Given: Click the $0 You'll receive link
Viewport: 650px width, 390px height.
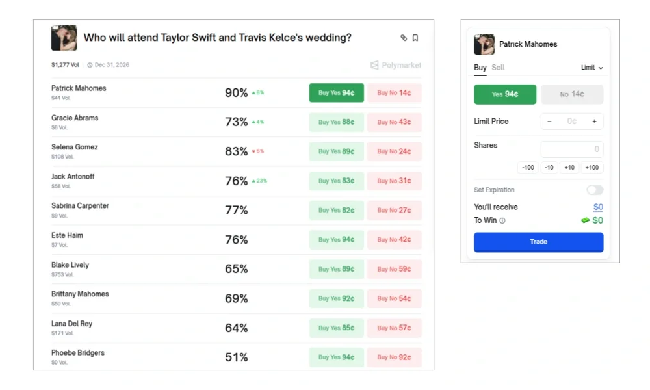Looking at the screenshot, I should coord(597,207).
